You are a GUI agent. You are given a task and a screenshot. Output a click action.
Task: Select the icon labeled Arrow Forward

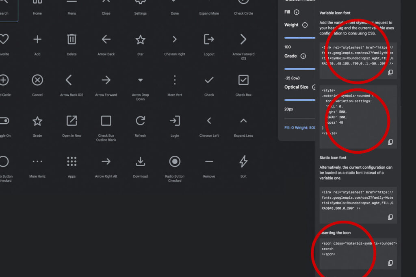point(106,80)
